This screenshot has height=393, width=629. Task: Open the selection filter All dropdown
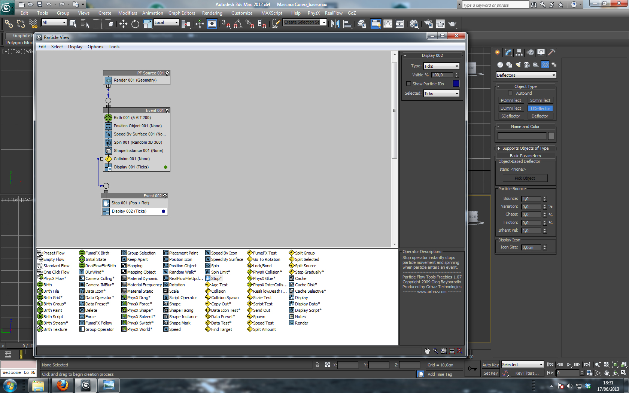(54, 22)
